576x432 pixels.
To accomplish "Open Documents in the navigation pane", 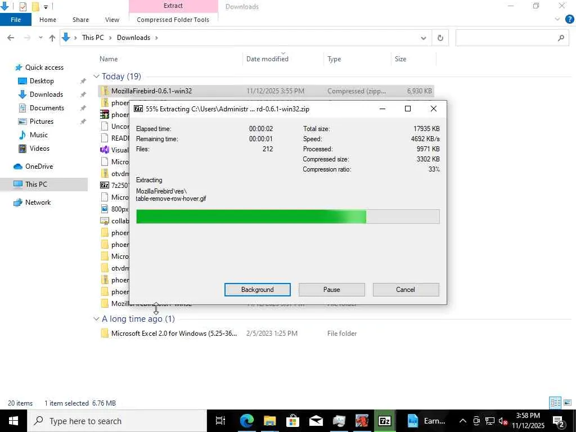I will click(x=47, y=107).
